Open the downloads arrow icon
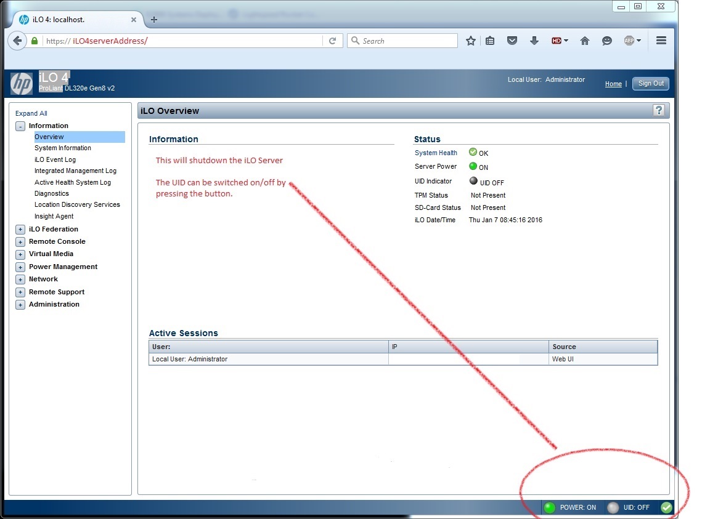Screen dimensions: 710x519 tap(534, 41)
